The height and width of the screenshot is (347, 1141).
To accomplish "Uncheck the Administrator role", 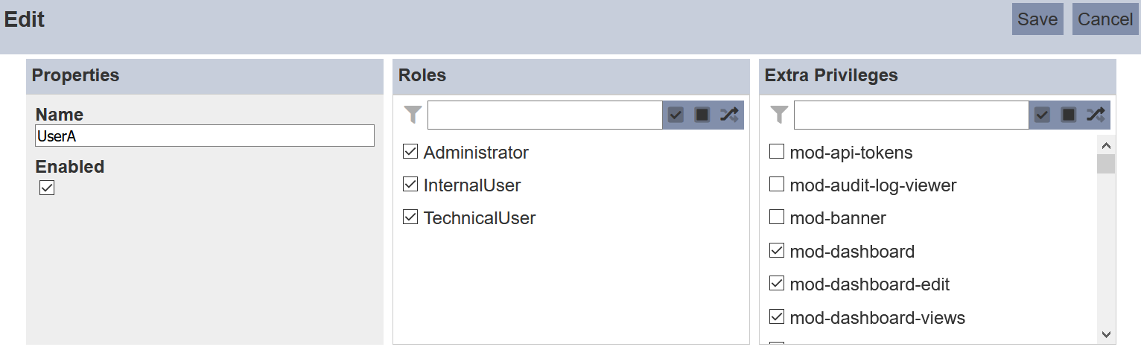I will click(x=410, y=152).
